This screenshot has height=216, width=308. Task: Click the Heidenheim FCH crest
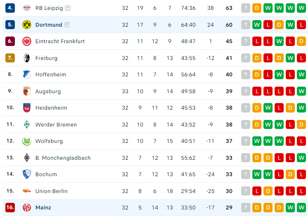pyautogui.click(x=27, y=108)
